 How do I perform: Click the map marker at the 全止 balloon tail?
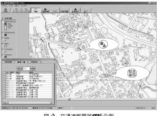pyautogui.click(x=80, y=49)
